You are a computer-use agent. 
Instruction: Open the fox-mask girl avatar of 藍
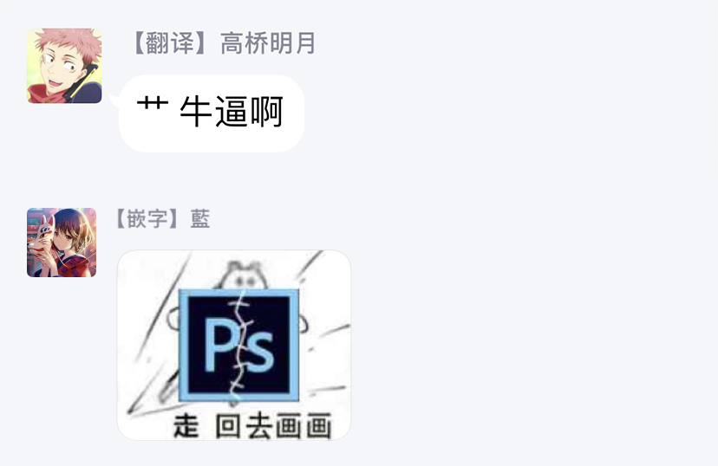pos(62,243)
